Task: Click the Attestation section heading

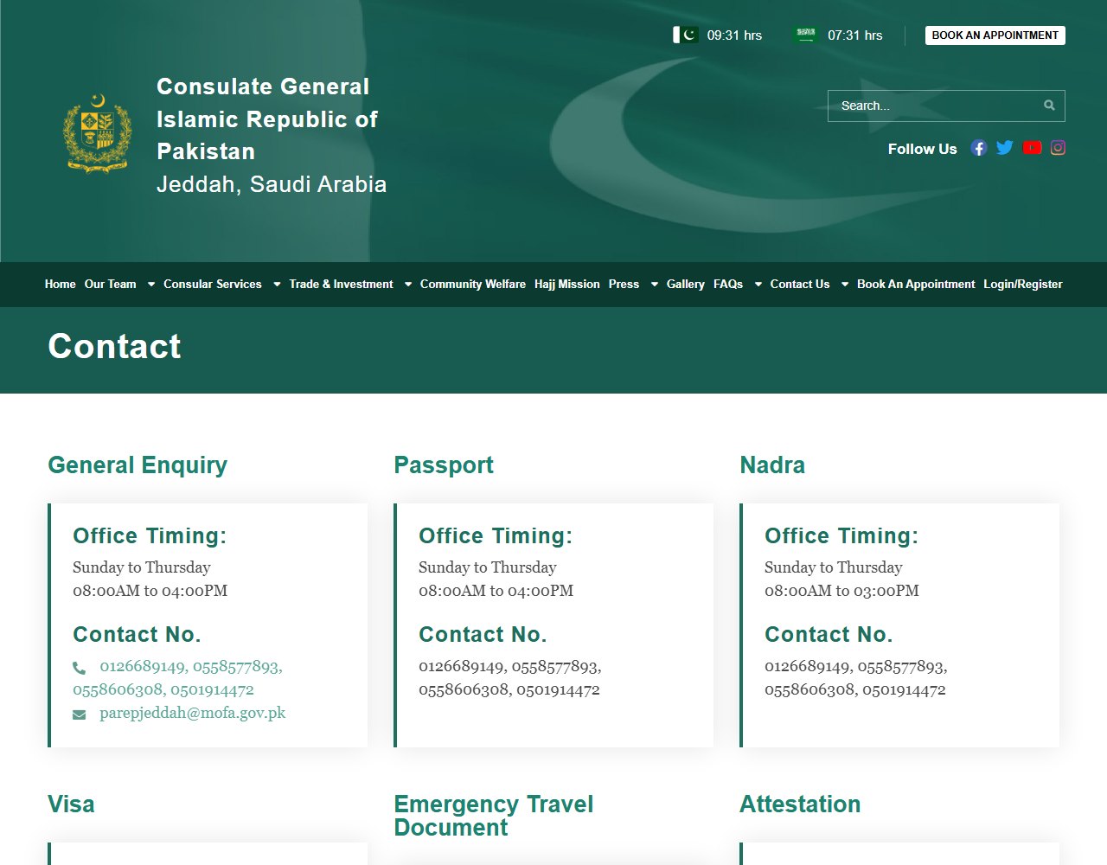Action: coord(800,804)
